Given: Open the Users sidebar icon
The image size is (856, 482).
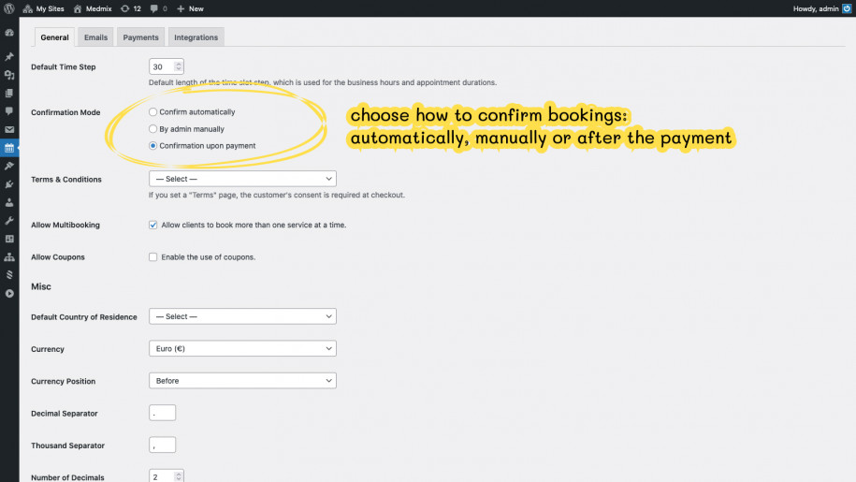Looking at the screenshot, I should coord(9,202).
